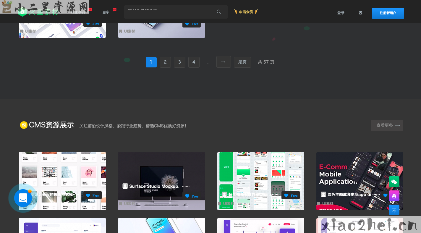Click the 深色主题成套电商app ui title
The width and height of the screenshot is (421, 233).
(354, 195)
